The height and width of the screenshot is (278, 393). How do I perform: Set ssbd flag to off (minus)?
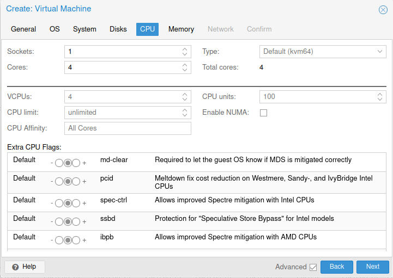pyautogui.click(x=59, y=222)
